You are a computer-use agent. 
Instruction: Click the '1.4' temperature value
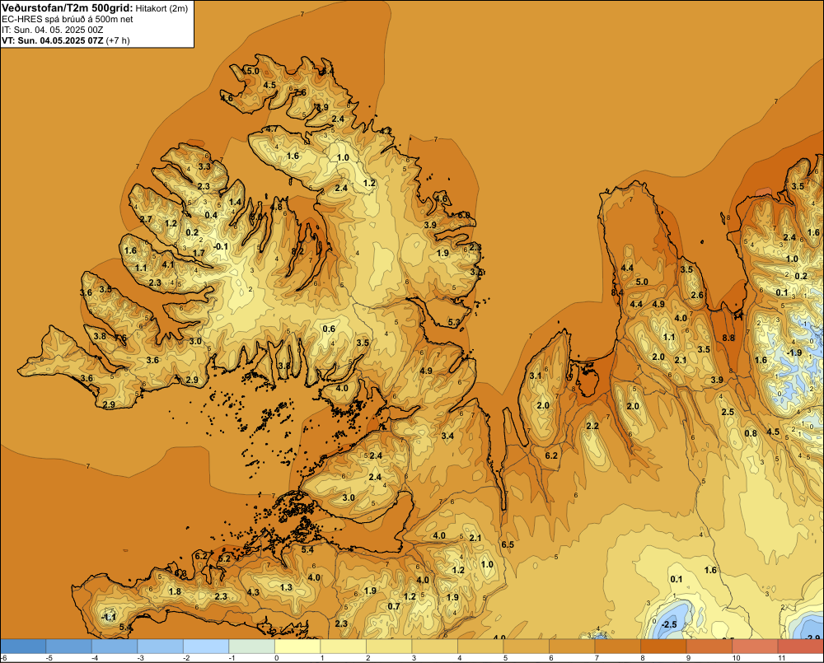click(235, 202)
